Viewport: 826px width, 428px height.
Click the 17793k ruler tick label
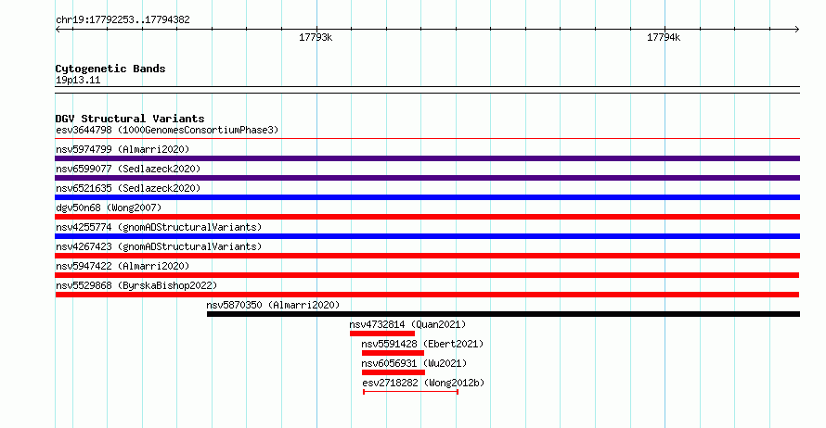click(316, 37)
